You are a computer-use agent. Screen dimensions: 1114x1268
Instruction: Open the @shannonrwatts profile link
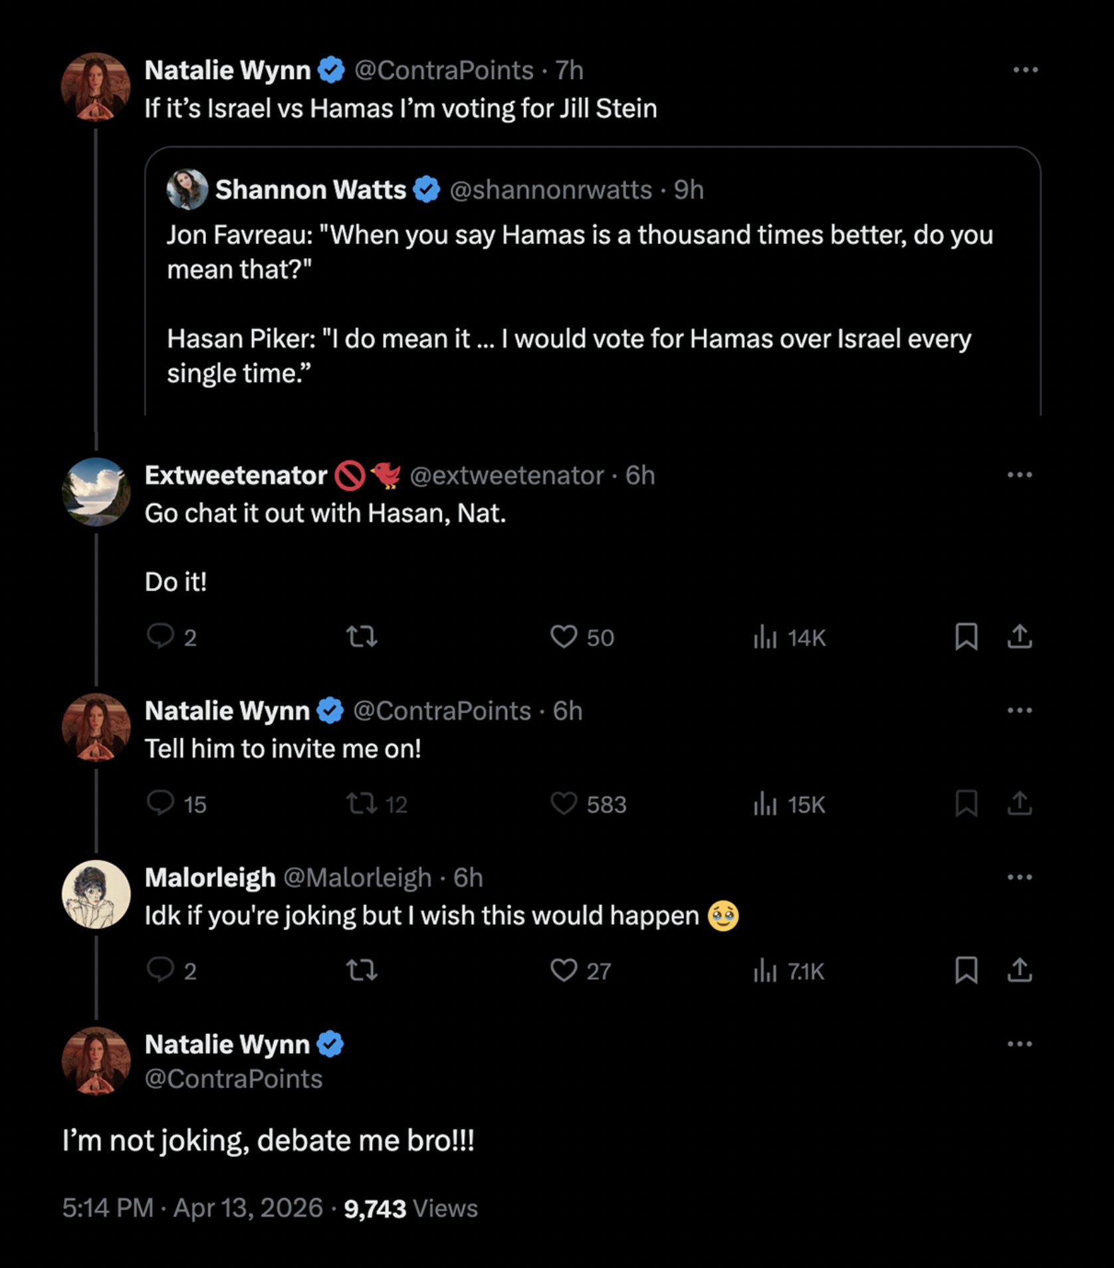point(550,190)
